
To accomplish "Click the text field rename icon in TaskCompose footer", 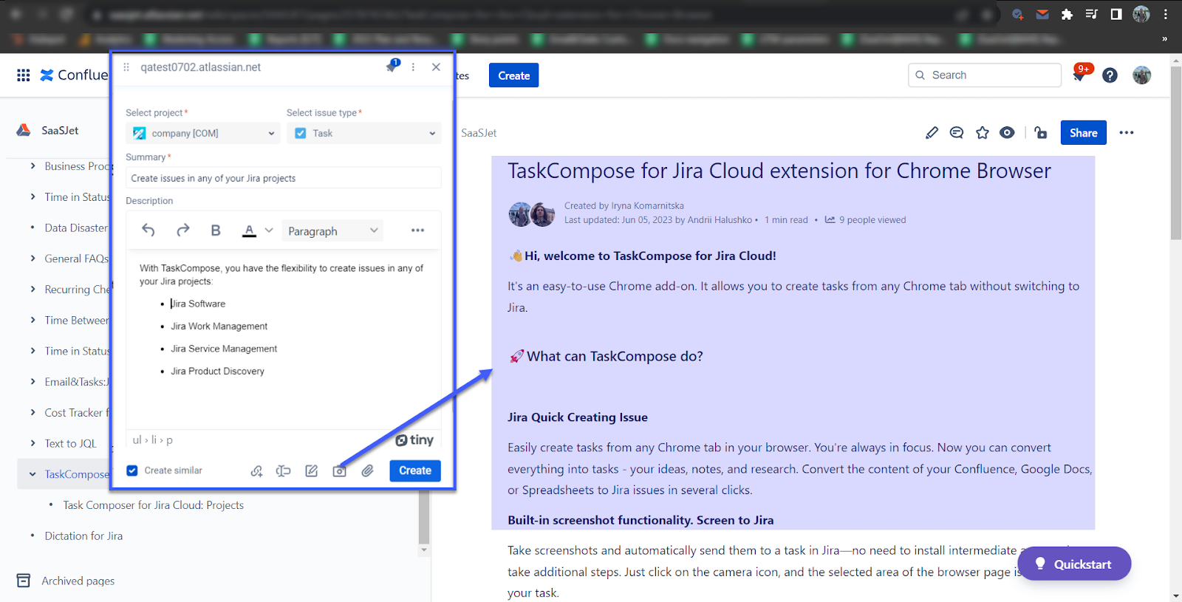I will 284,471.
